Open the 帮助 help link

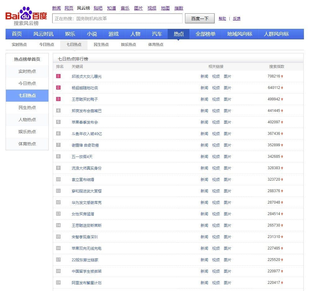tap(222, 19)
